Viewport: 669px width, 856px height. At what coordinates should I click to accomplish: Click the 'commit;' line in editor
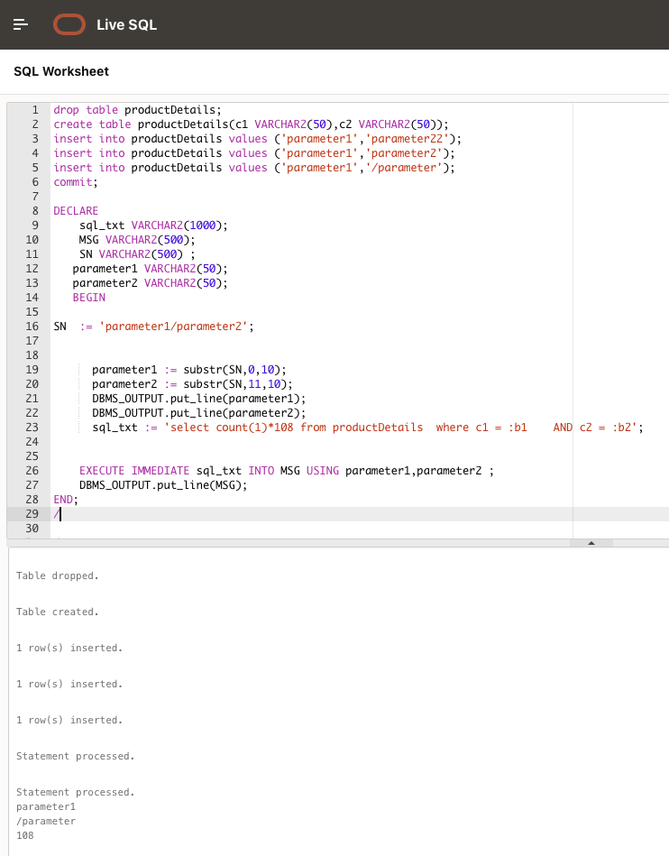pyautogui.click(x=76, y=182)
